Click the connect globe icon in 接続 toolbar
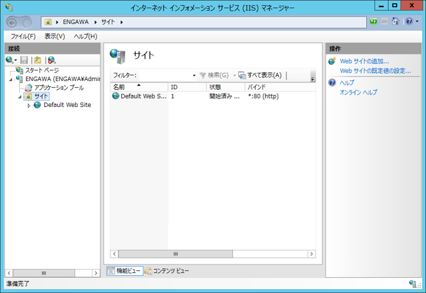This screenshot has height=293, width=426. [x=9, y=60]
